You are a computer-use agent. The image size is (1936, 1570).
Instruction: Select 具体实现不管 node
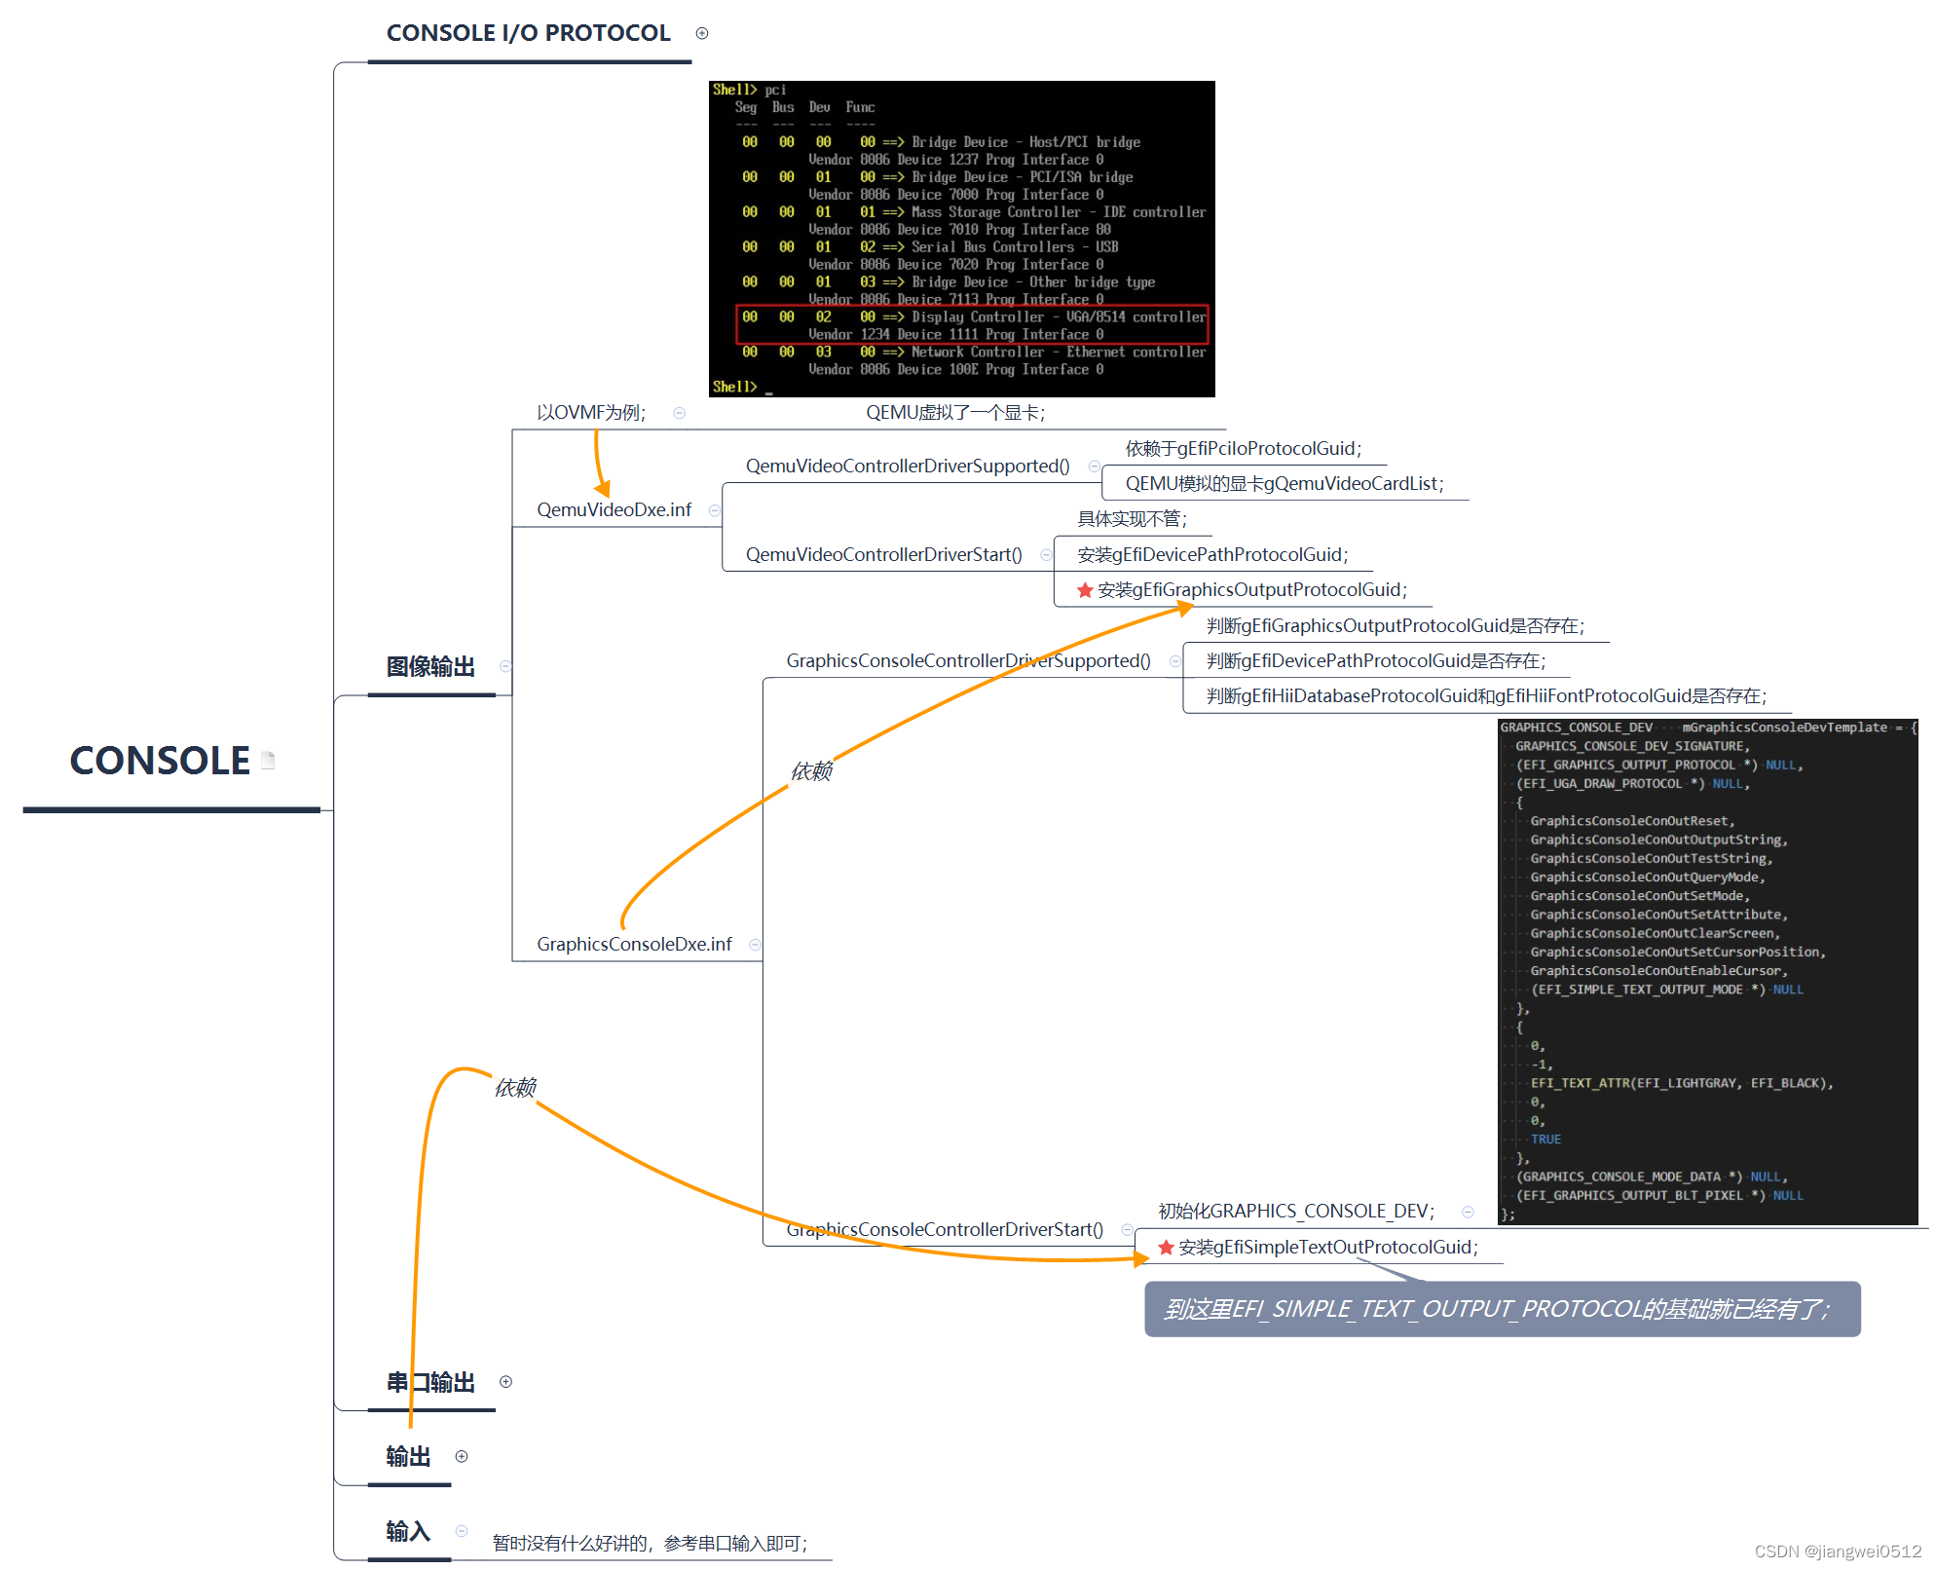[1132, 519]
